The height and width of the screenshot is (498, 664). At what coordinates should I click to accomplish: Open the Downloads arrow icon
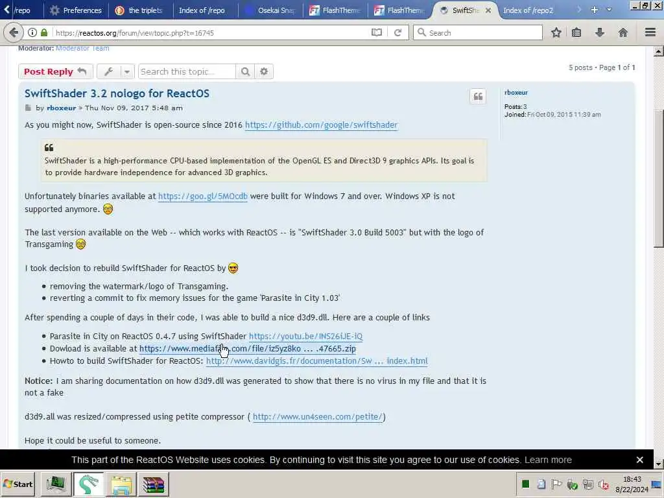(x=600, y=32)
